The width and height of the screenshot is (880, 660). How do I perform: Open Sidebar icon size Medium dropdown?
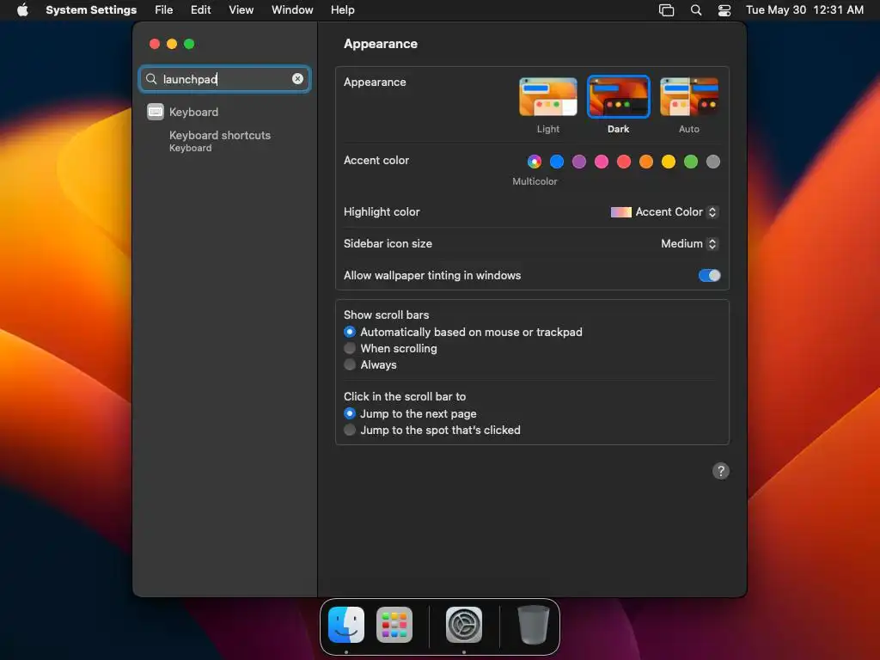coord(689,243)
